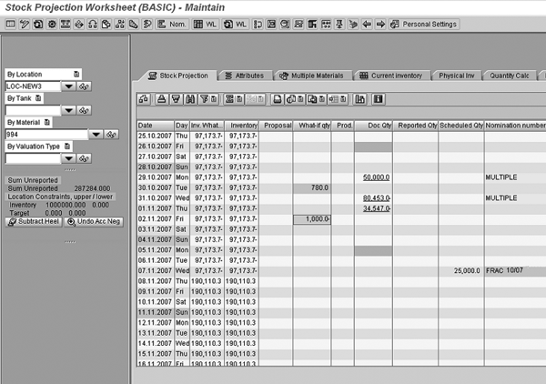Switch to the Multiple Materials tab

pyautogui.click(x=311, y=76)
